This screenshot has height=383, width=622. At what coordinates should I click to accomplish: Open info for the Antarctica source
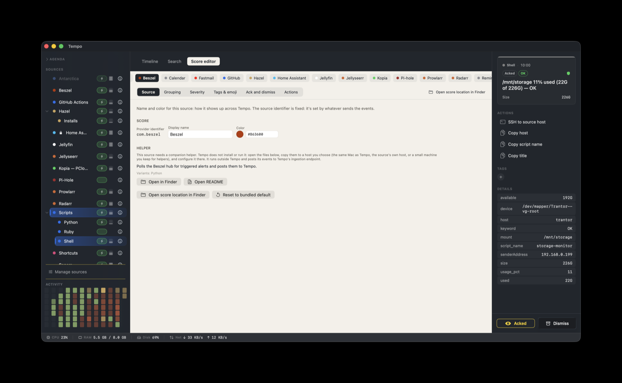click(120, 78)
